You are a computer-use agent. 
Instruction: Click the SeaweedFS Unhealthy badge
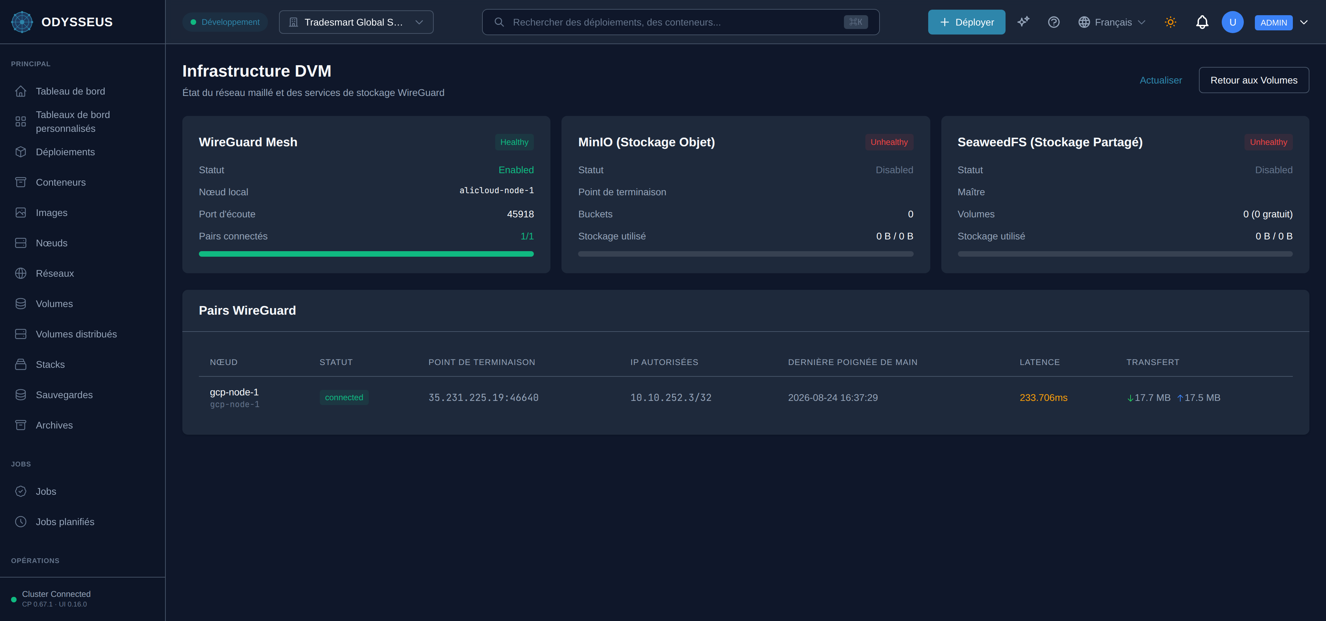(1268, 142)
